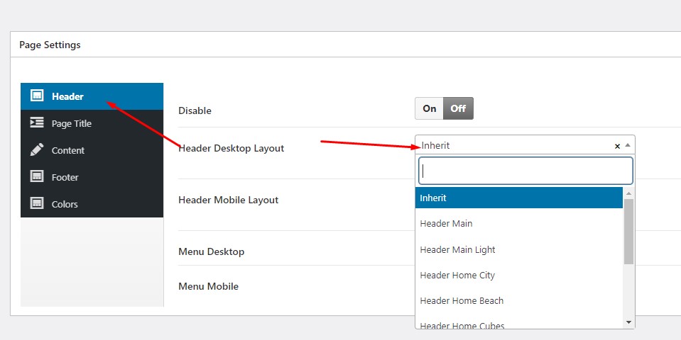Choose Header Home Beach option
Viewport: 681px width, 340px height.
(x=518, y=300)
